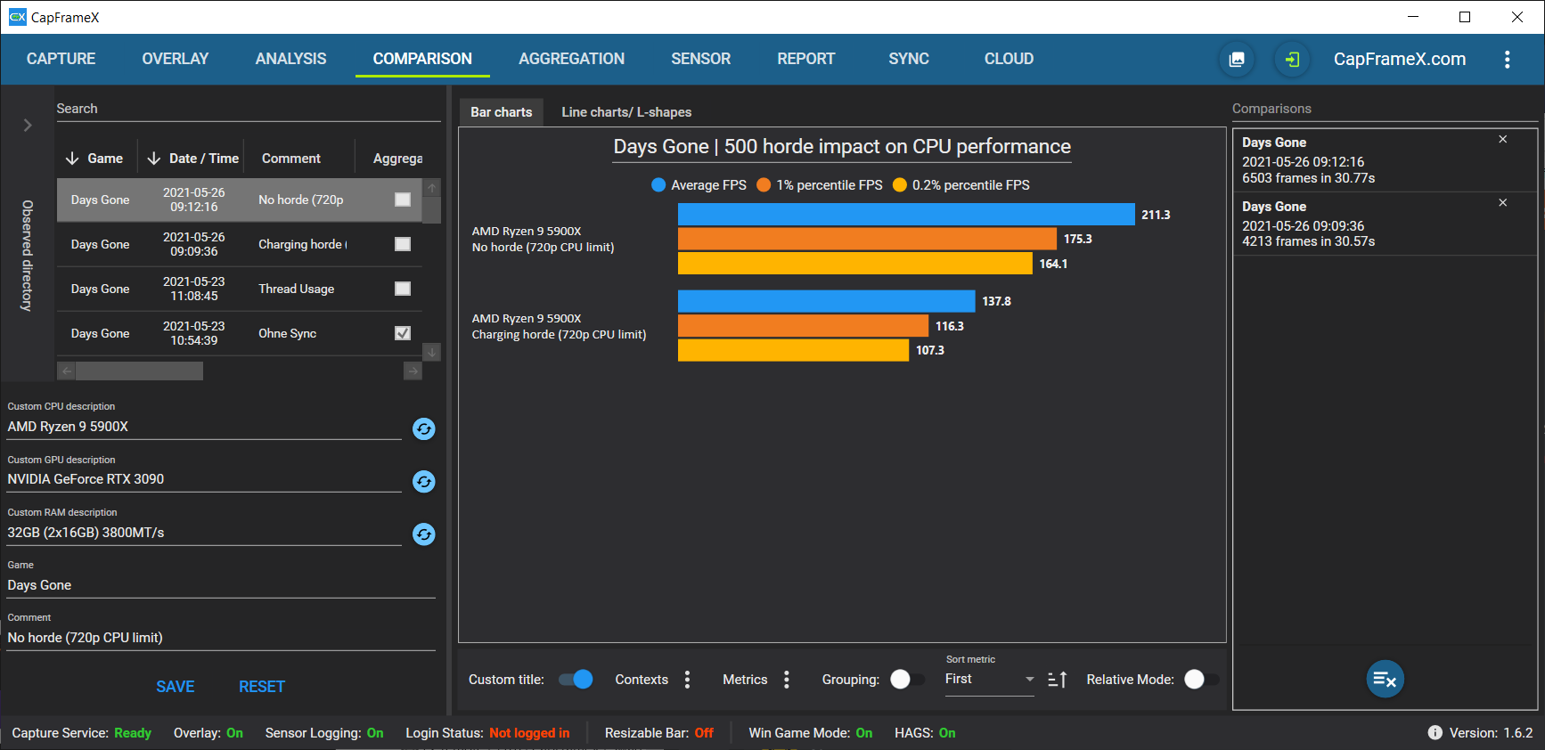Click the chart title Days Gone 500 horde

[842, 147]
